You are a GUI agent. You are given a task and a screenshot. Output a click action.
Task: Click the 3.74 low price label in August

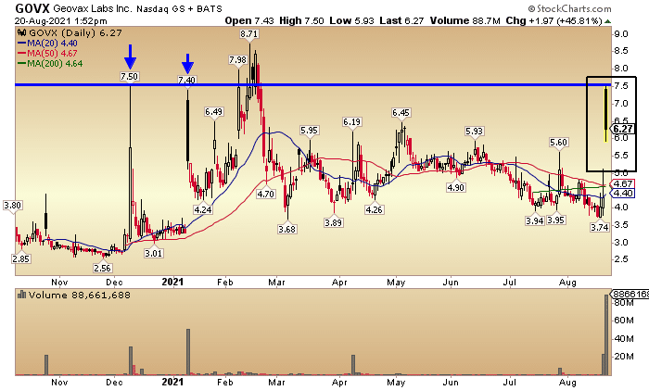(599, 227)
